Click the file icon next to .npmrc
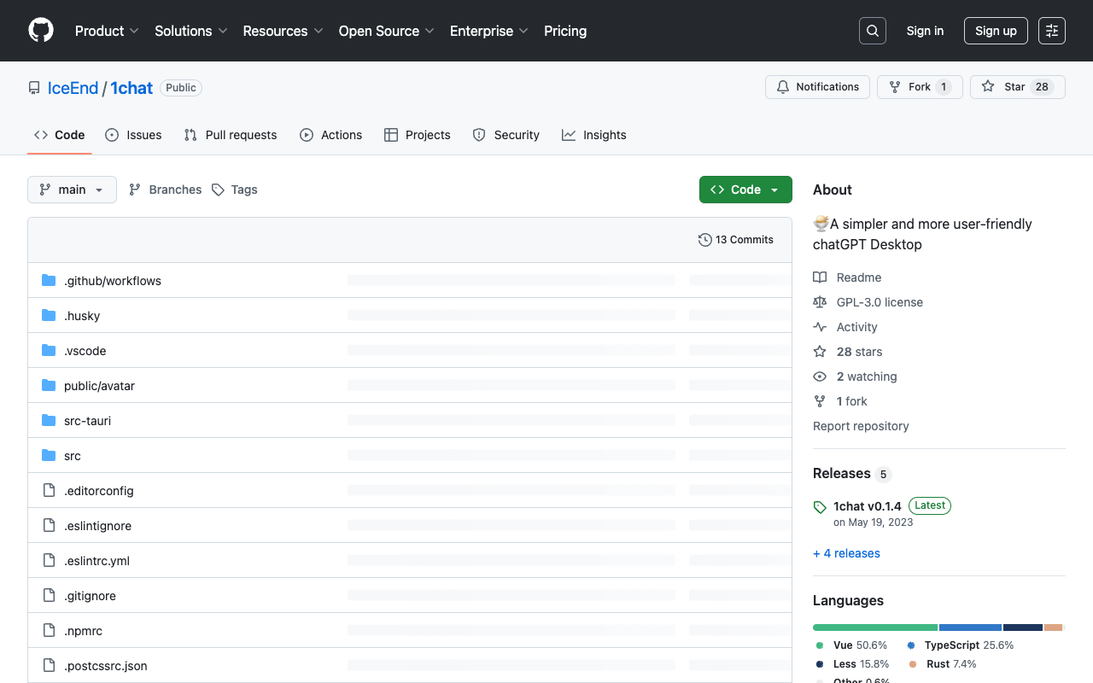This screenshot has height=683, width=1093. [49, 631]
